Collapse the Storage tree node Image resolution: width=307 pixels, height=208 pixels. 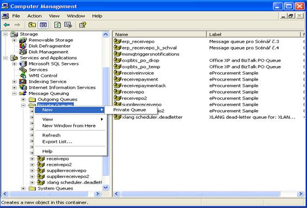[5, 34]
